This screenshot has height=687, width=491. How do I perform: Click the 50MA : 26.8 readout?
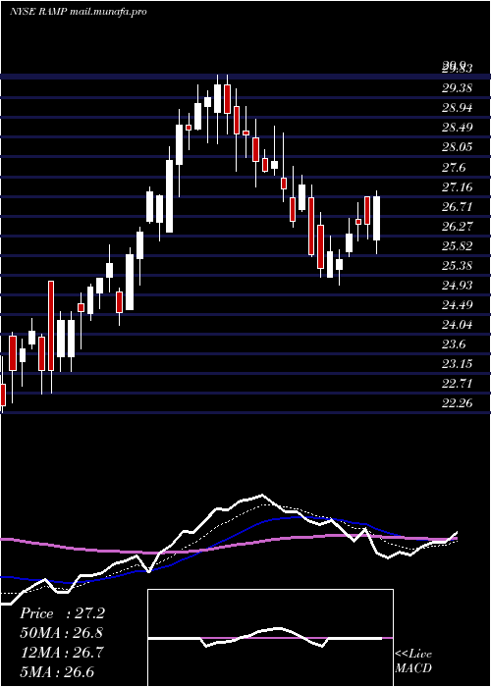coord(62,633)
